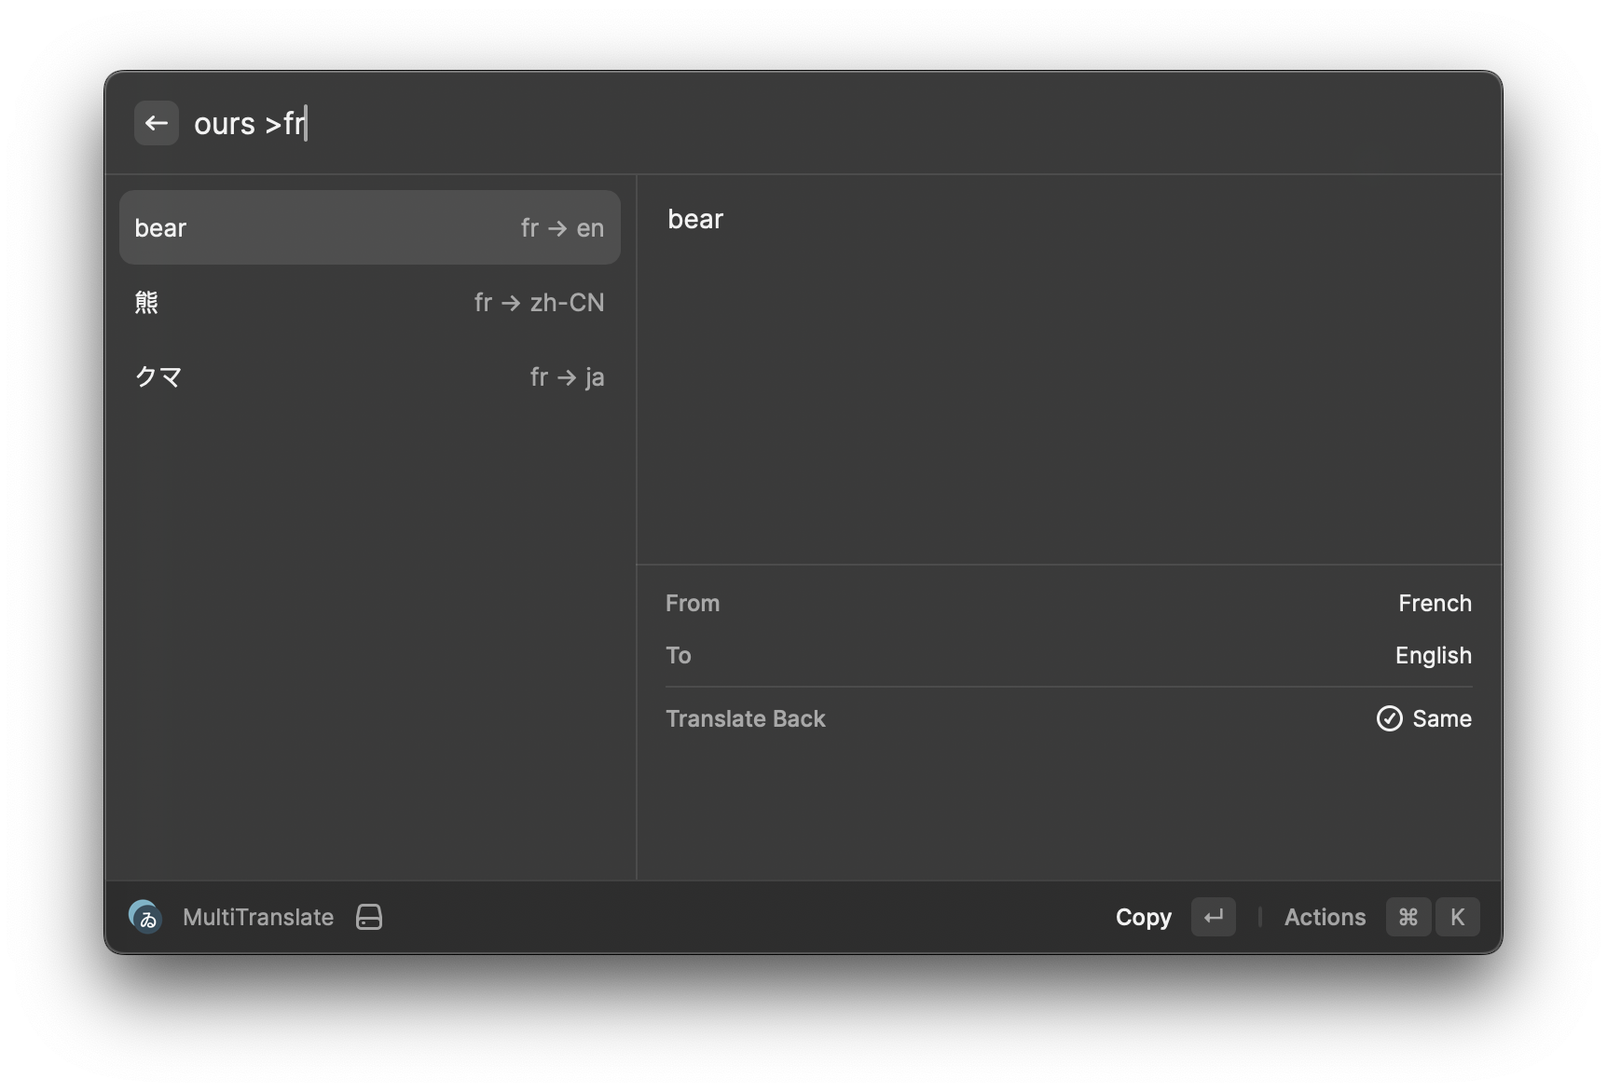
Task: Click the drive icon next to MultiTranslate
Action: 369,917
